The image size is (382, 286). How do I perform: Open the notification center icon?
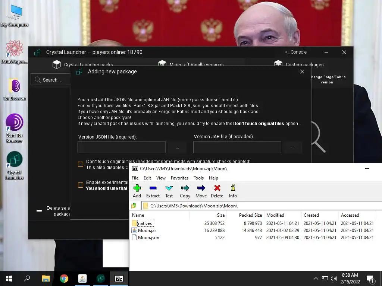370,279
